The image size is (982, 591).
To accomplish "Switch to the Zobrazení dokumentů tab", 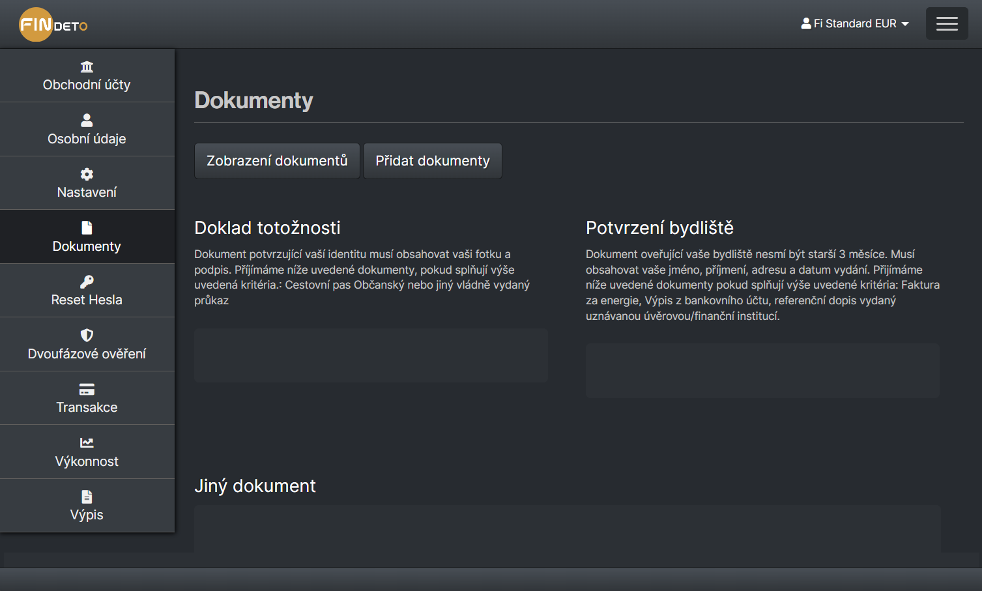I will (277, 161).
